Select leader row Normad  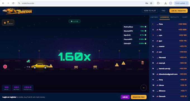169,57
